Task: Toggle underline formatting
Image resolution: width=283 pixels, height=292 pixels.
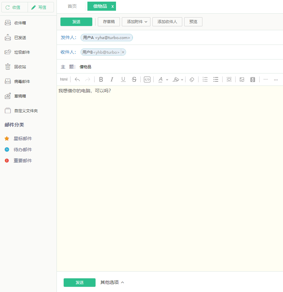Action: pos(123,80)
